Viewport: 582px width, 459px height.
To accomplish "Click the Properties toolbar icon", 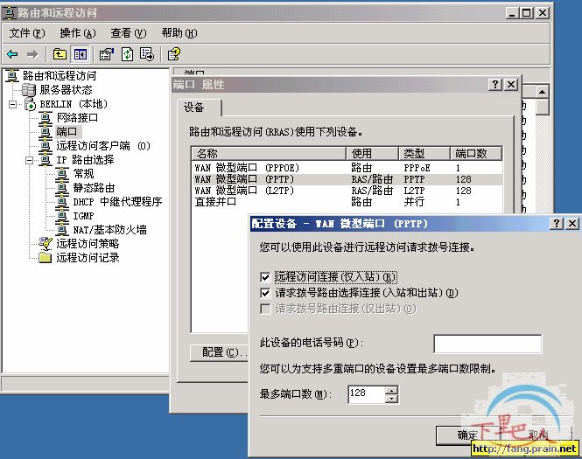I will (x=107, y=54).
